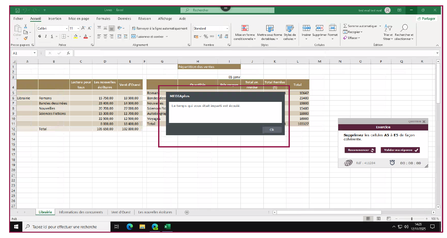Click the middle vertical align icon
The image size is (447, 238).
coord(105,28)
